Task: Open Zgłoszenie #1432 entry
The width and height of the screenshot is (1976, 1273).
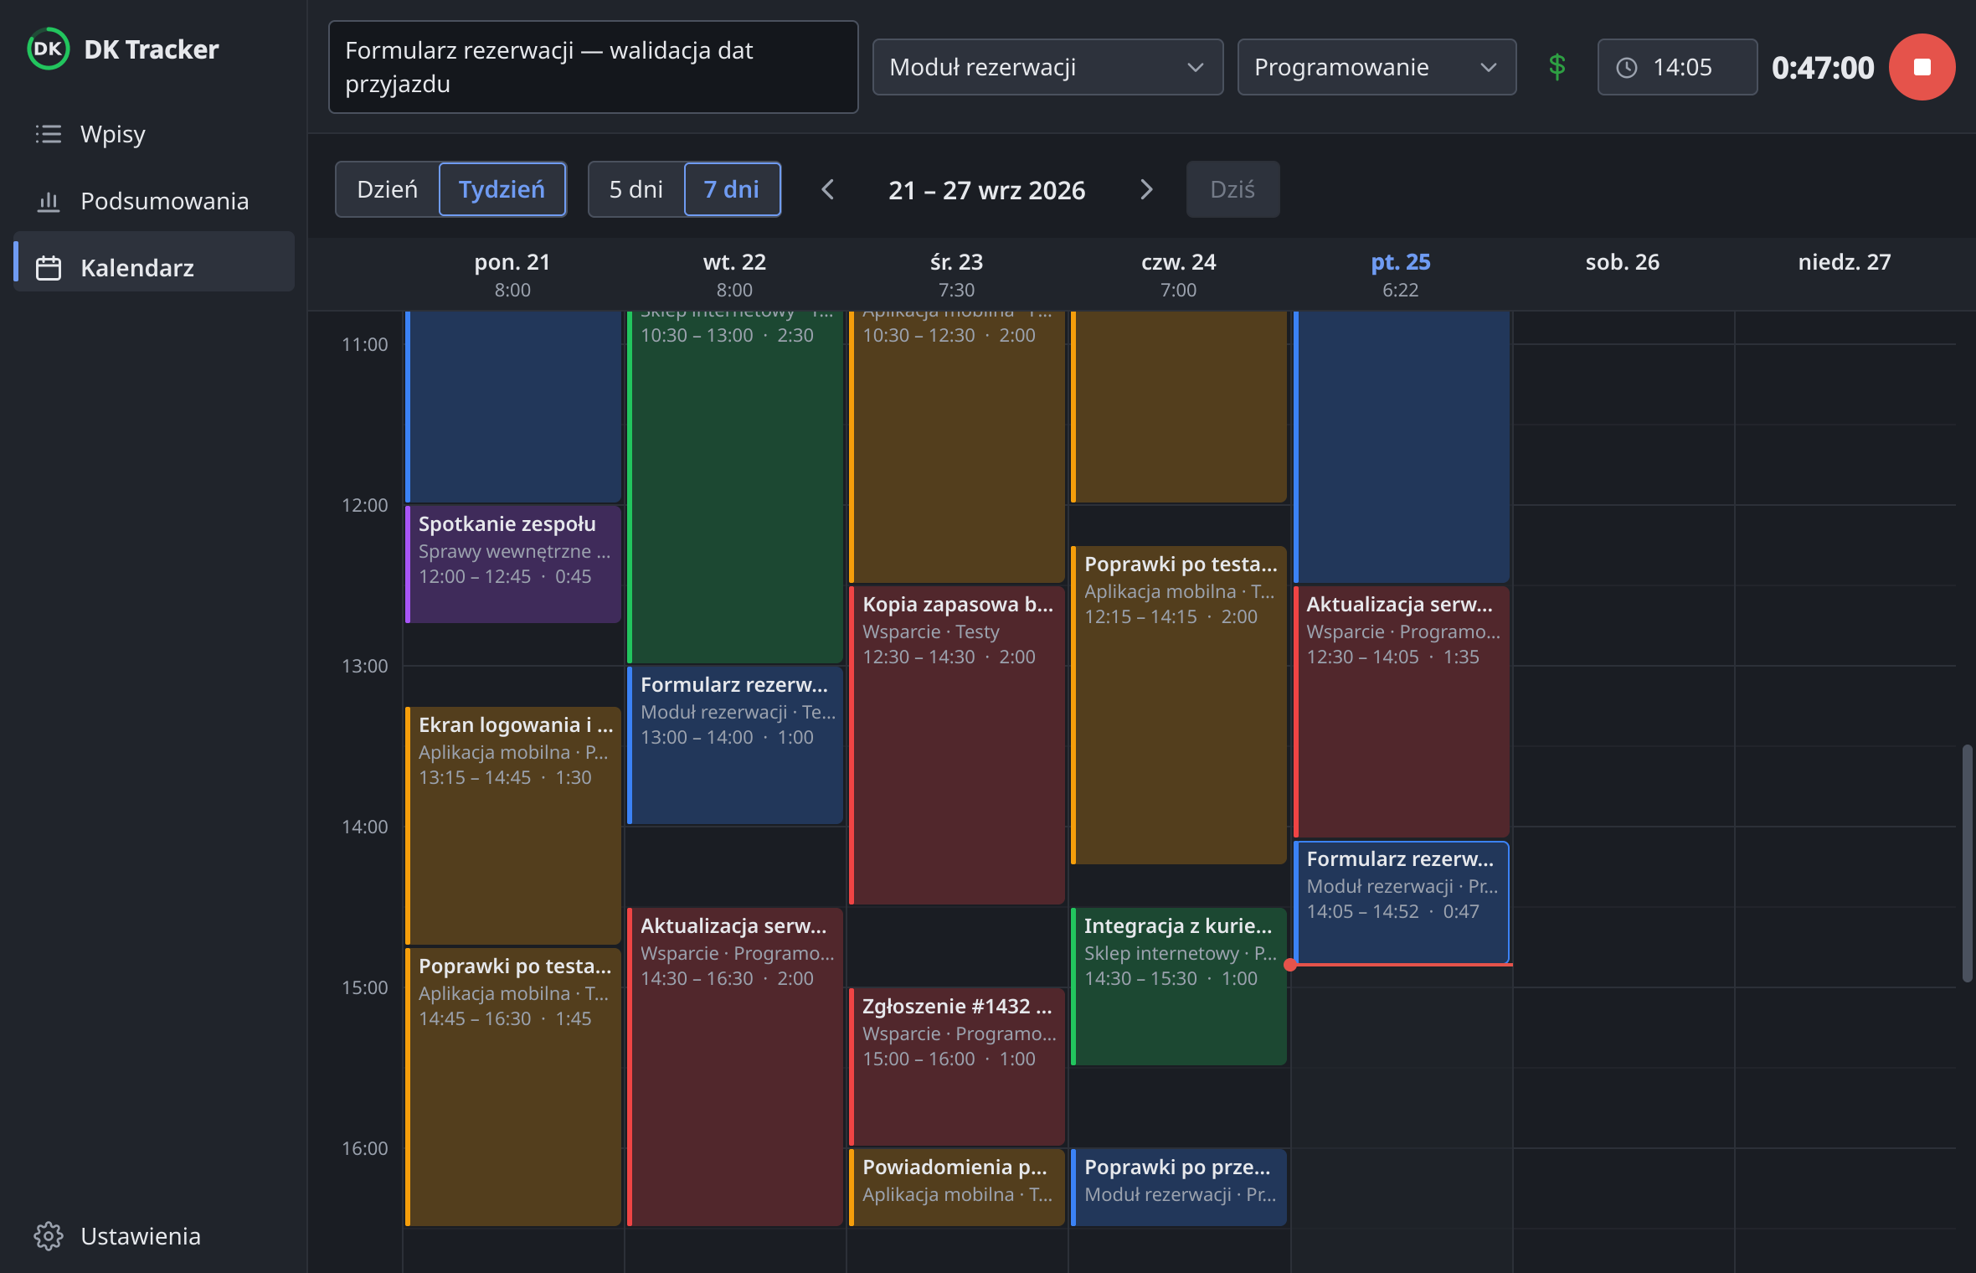Action: [x=957, y=1066]
